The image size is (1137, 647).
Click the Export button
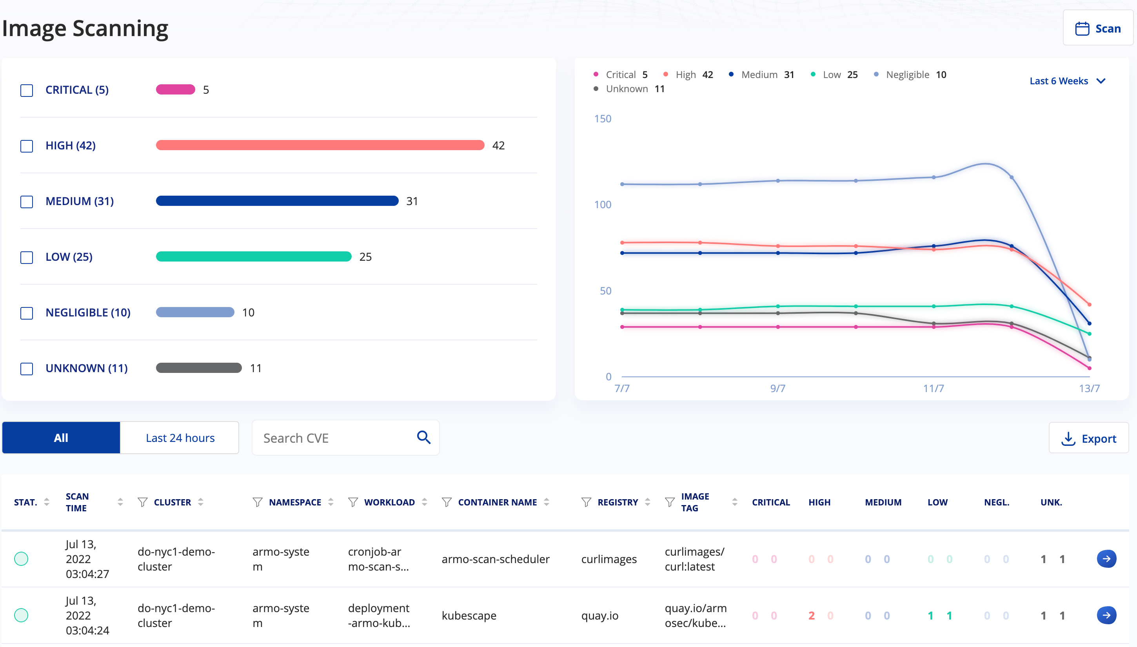[1088, 439]
